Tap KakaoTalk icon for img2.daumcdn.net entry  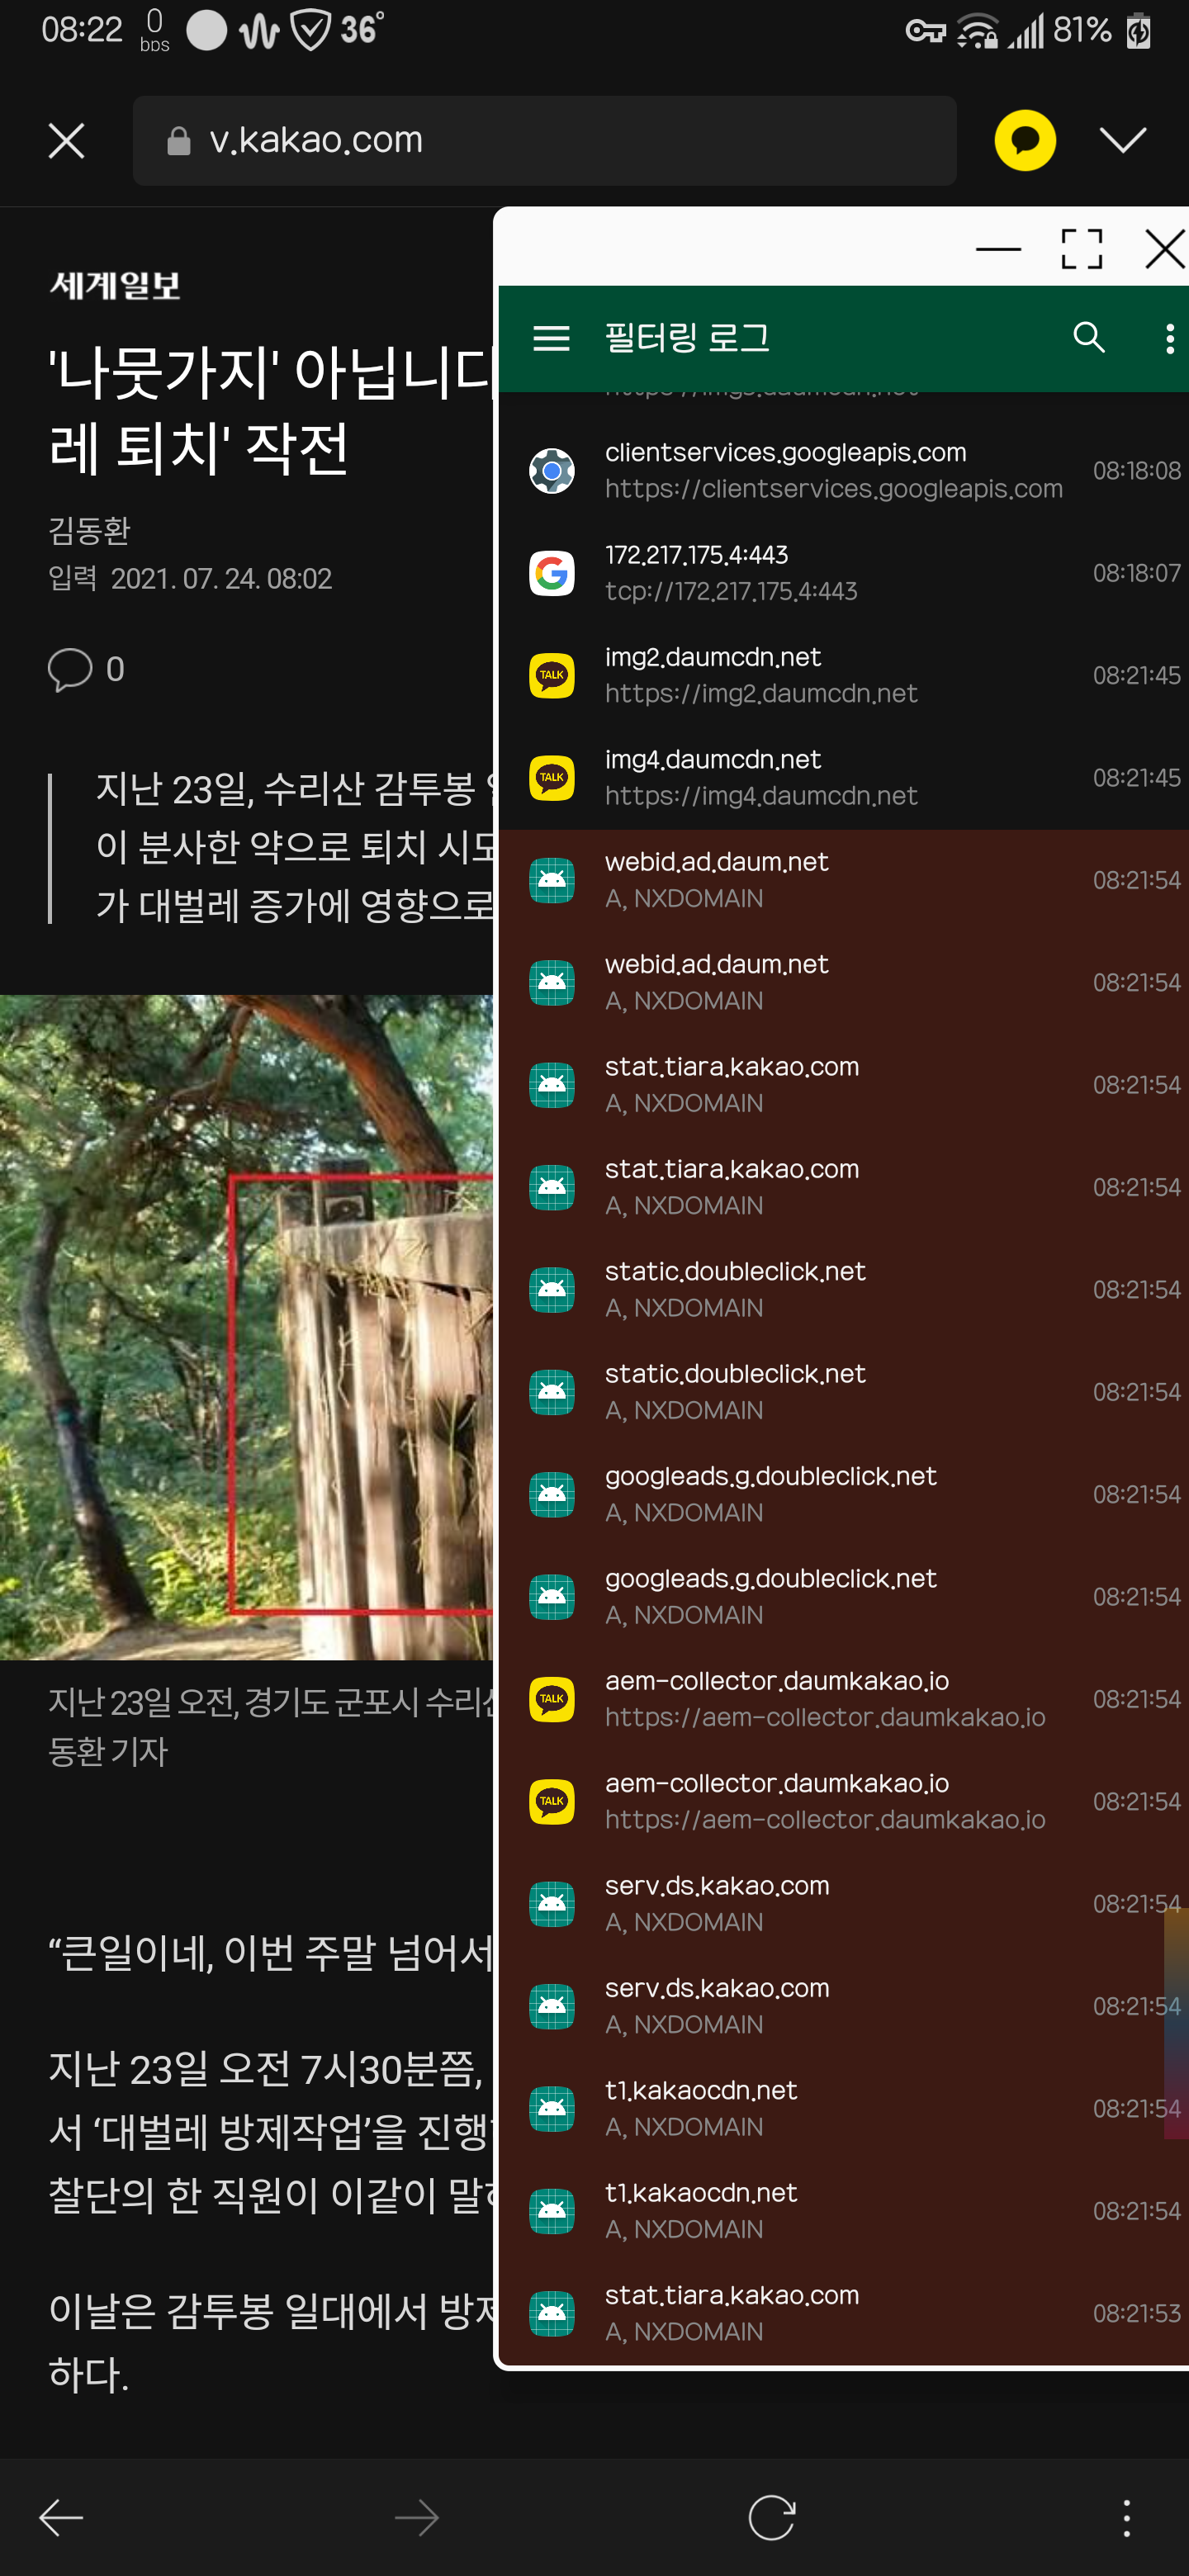pyautogui.click(x=551, y=675)
